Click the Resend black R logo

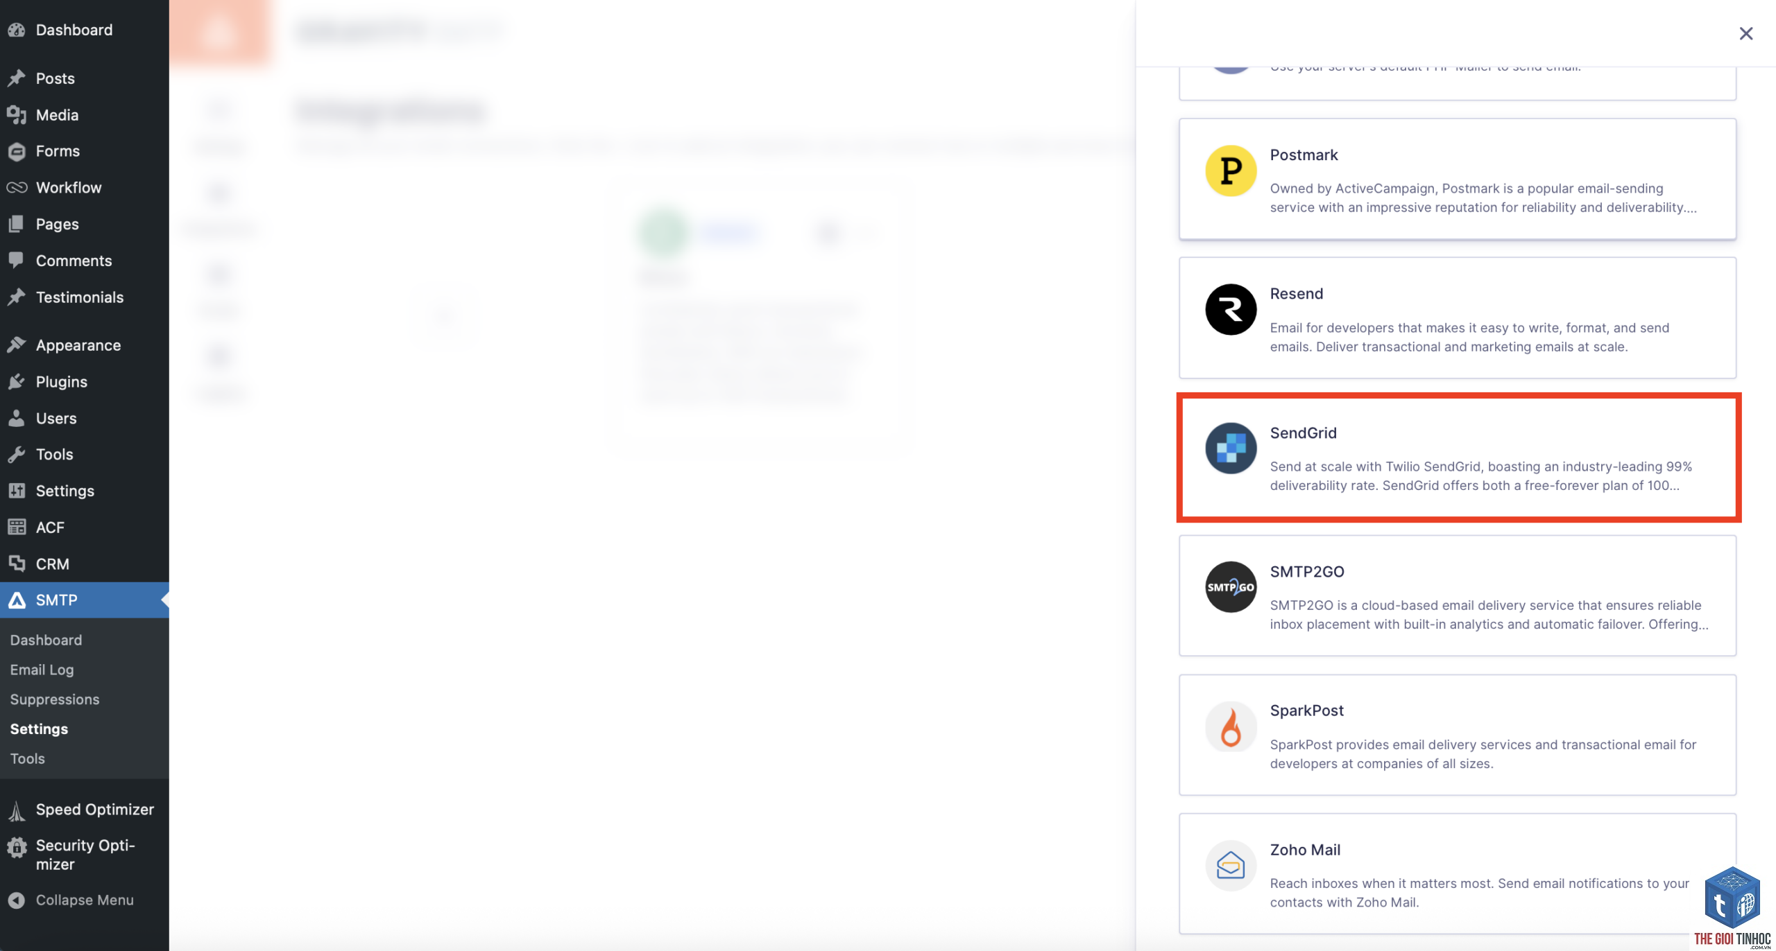coord(1231,309)
